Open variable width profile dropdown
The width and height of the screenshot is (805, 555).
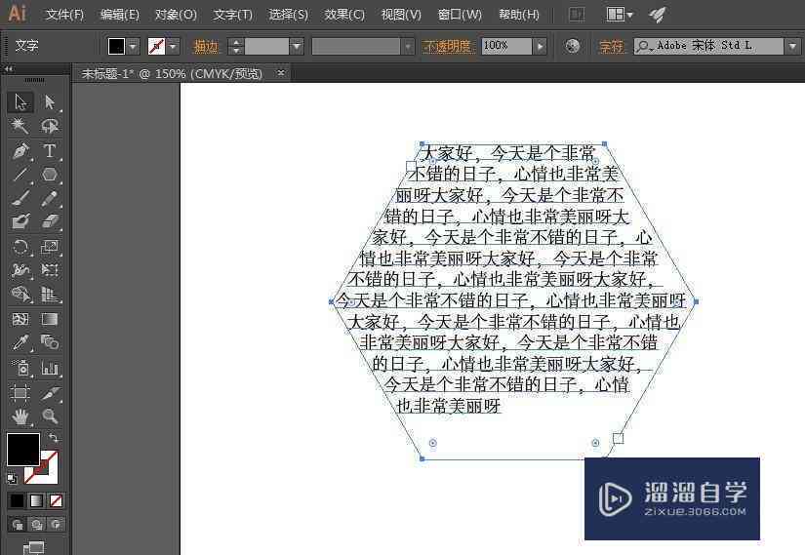[408, 47]
